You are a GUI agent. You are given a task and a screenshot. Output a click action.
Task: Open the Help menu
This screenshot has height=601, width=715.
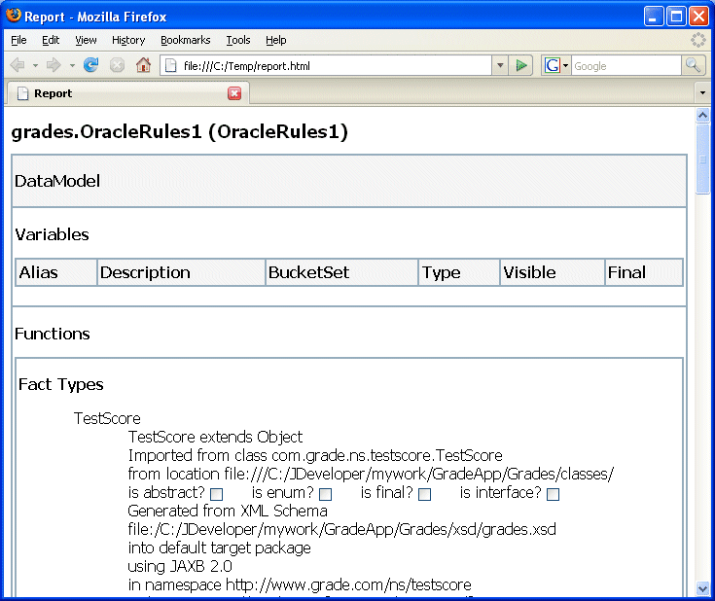click(276, 40)
